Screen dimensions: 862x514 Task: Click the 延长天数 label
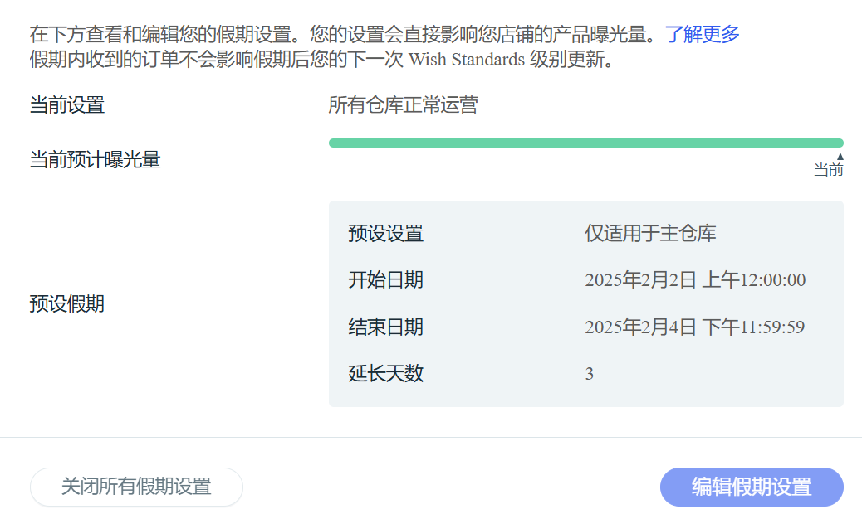[x=386, y=373]
